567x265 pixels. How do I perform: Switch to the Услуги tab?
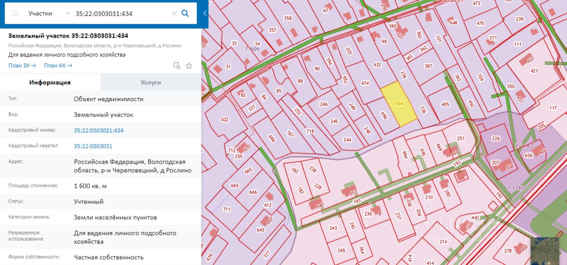[x=151, y=83]
